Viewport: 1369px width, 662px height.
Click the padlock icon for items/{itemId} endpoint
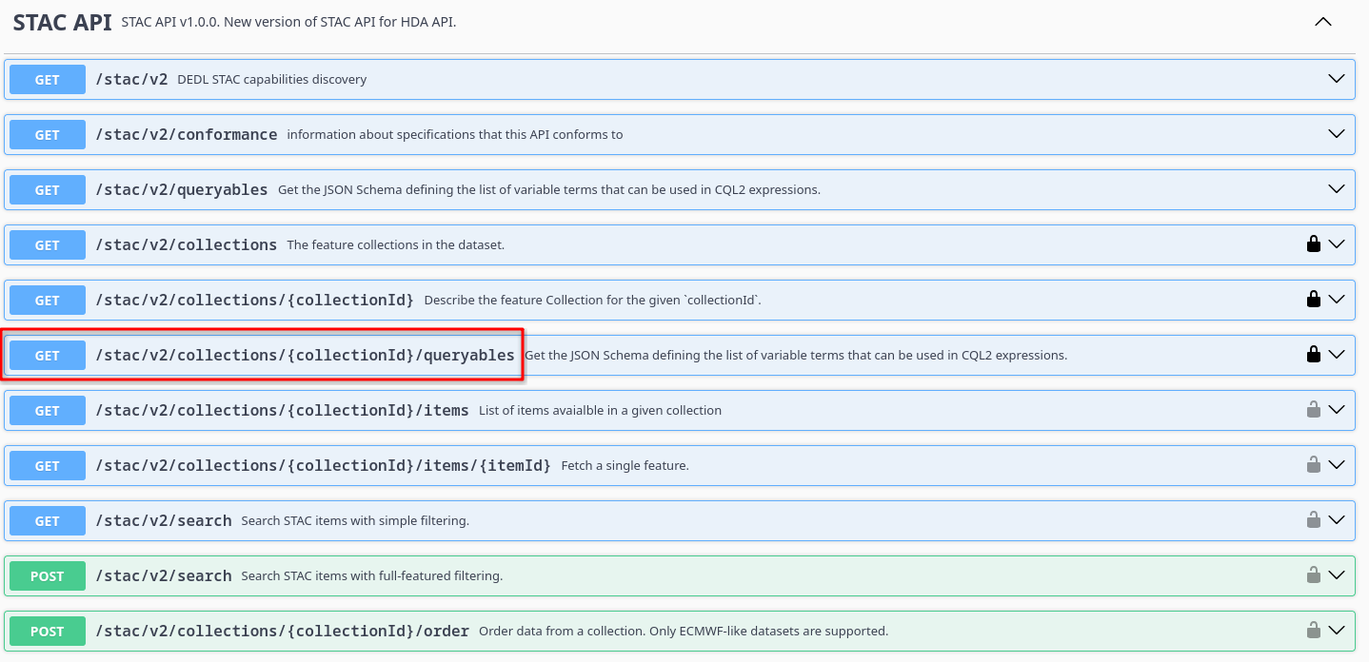pos(1313,465)
